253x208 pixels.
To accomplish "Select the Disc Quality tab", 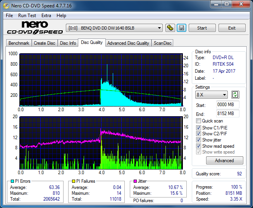I will tap(92, 42).
